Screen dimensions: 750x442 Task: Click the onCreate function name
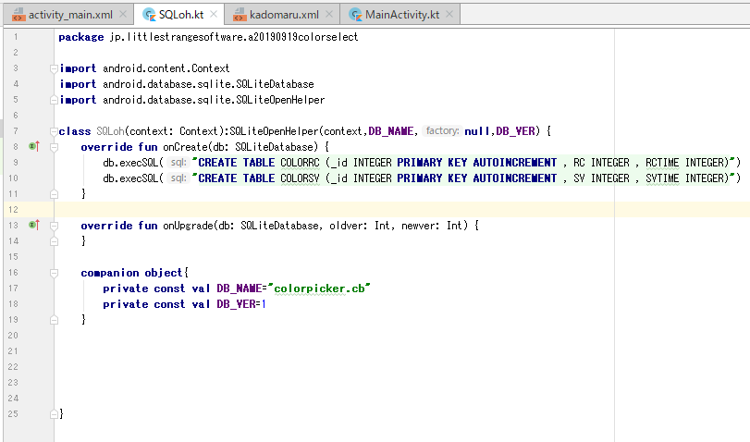pos(185,147)
